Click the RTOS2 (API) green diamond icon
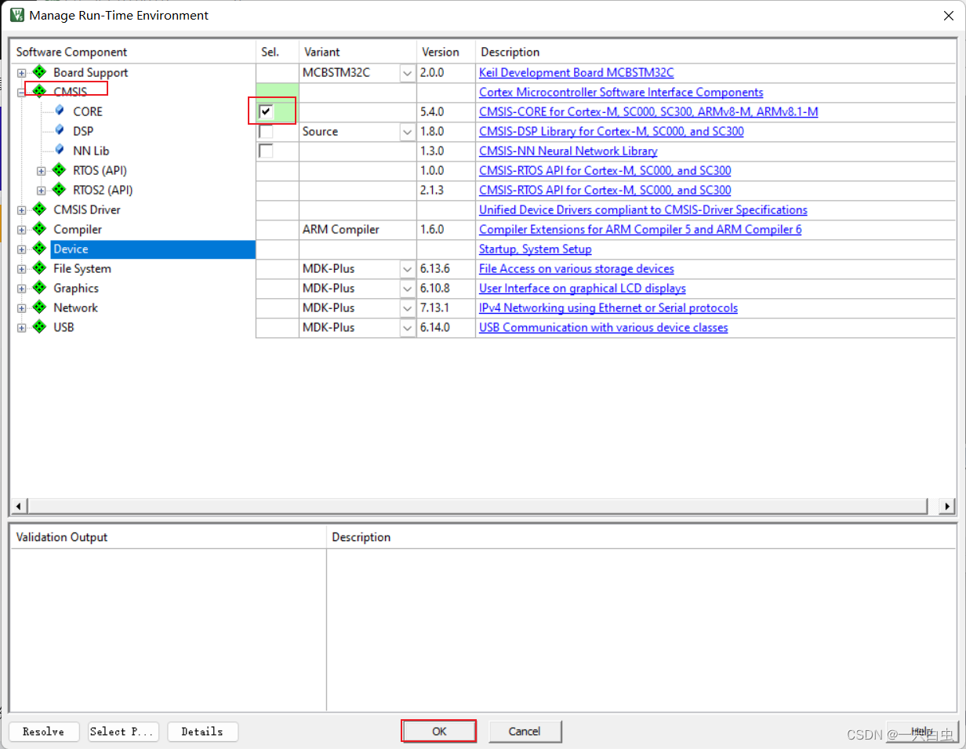The width and height of the screenshot is (966, 749). [x=59, y=190]
